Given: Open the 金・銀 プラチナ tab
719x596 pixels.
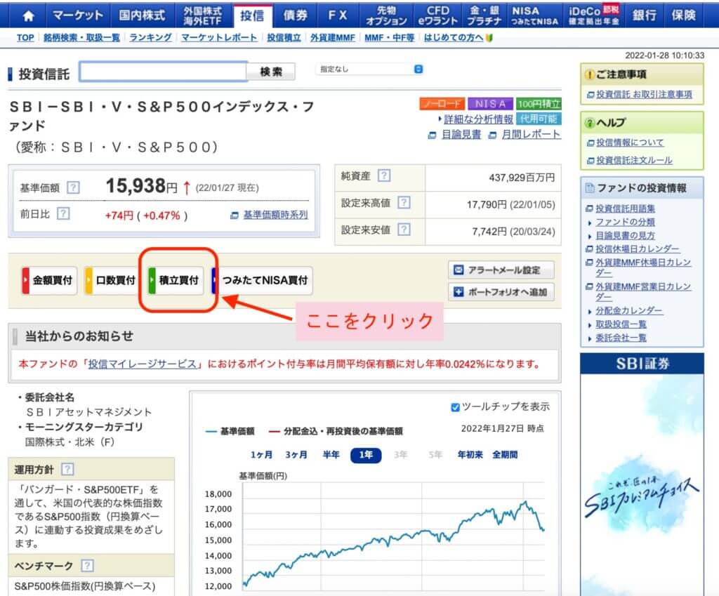Looking at the screenshot, I should tap(484, 15).
